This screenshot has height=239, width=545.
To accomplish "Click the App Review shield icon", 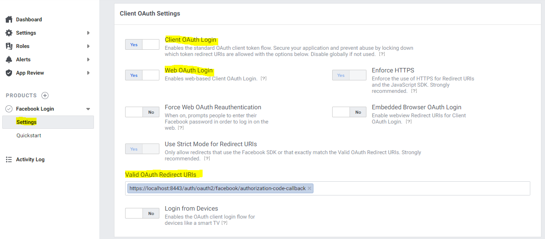I will click(9, 73).
